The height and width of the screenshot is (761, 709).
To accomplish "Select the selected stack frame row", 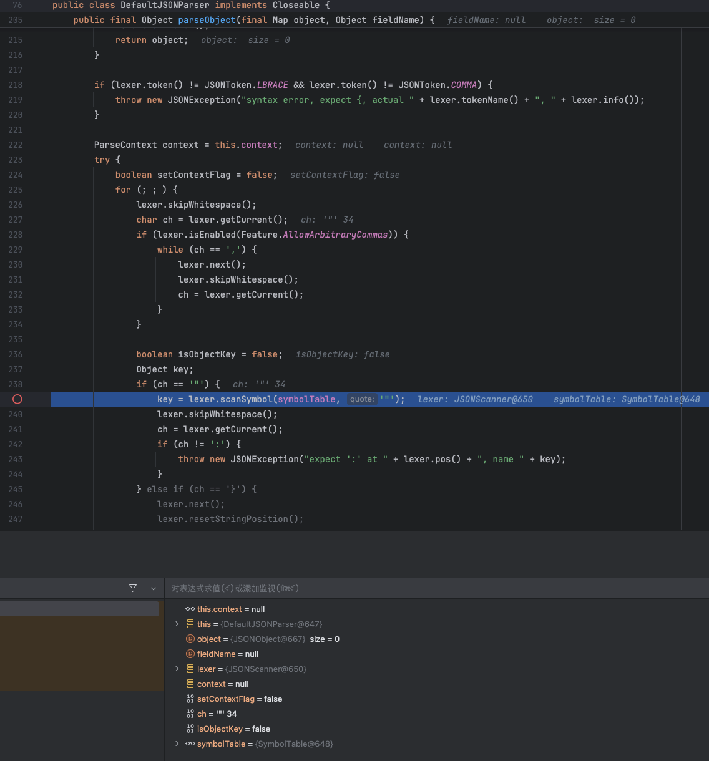I will pyautogui.click(x=79, y=609).
